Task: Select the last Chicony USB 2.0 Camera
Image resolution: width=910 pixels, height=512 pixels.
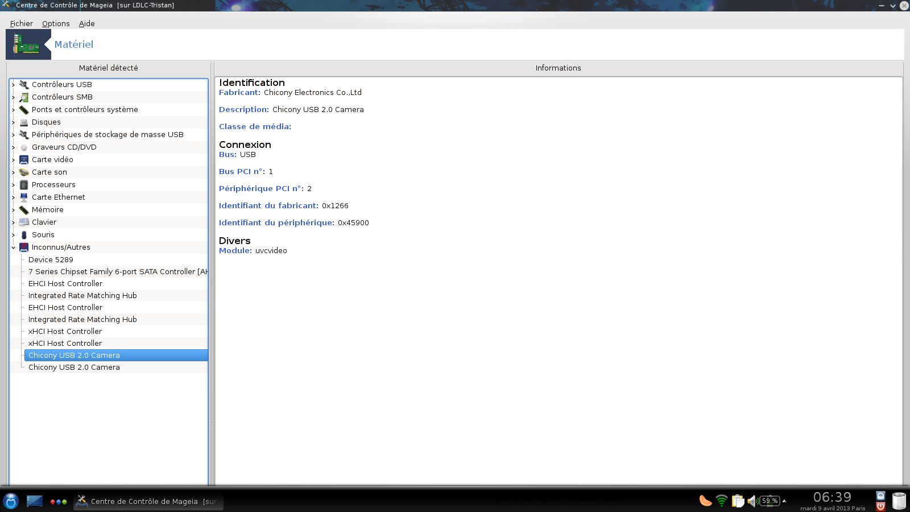Action: [116, 368]
